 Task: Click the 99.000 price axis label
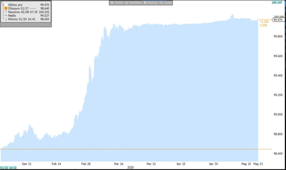[278, 114]
